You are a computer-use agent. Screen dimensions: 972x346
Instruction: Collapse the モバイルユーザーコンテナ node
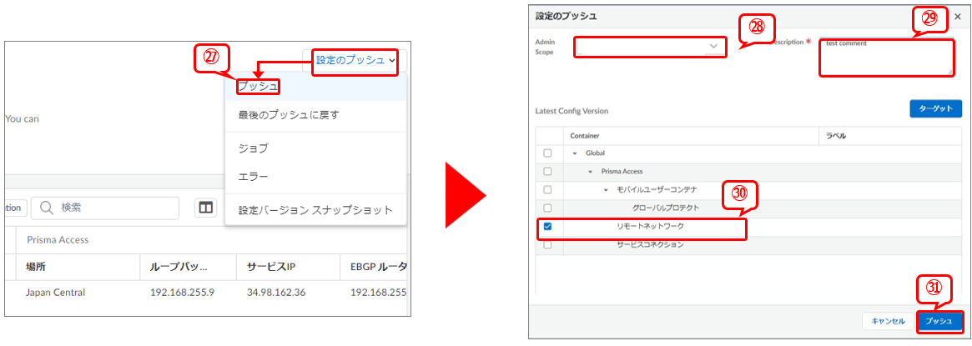[x=607, y=190]
